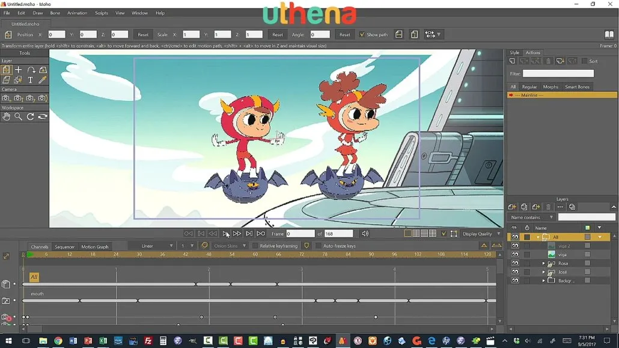Viewport: 619px width, 348px height.
Task: Select the Follow Path arrow tool
Action: (31, 70)
